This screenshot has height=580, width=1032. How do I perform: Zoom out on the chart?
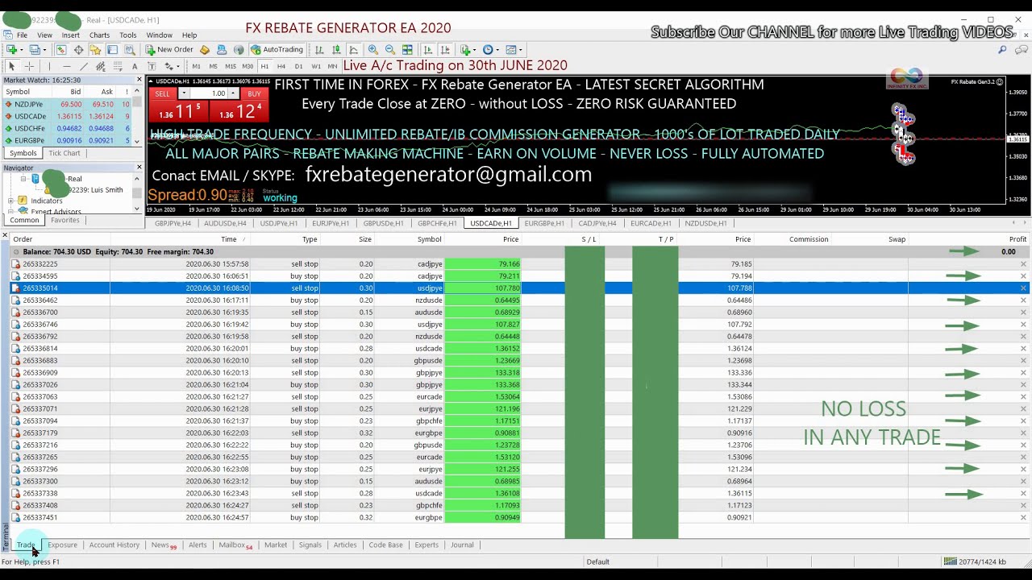point(390,49)
